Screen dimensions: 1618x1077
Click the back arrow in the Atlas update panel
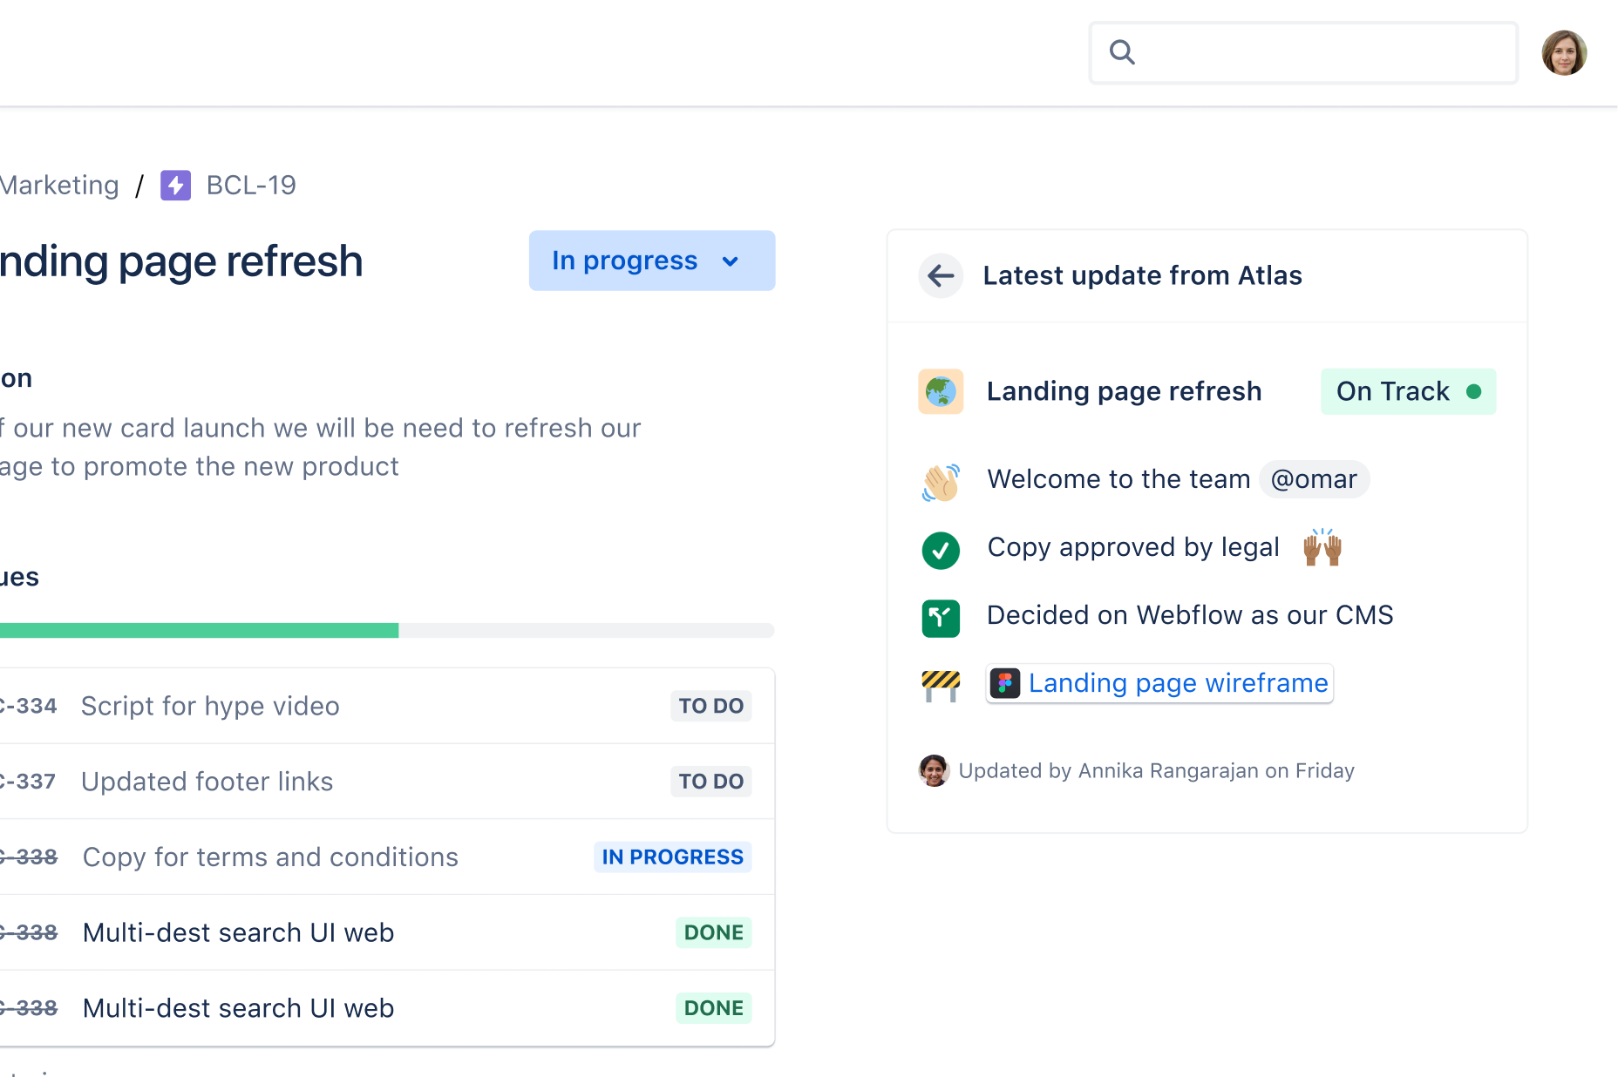click(x=941, y=275)
